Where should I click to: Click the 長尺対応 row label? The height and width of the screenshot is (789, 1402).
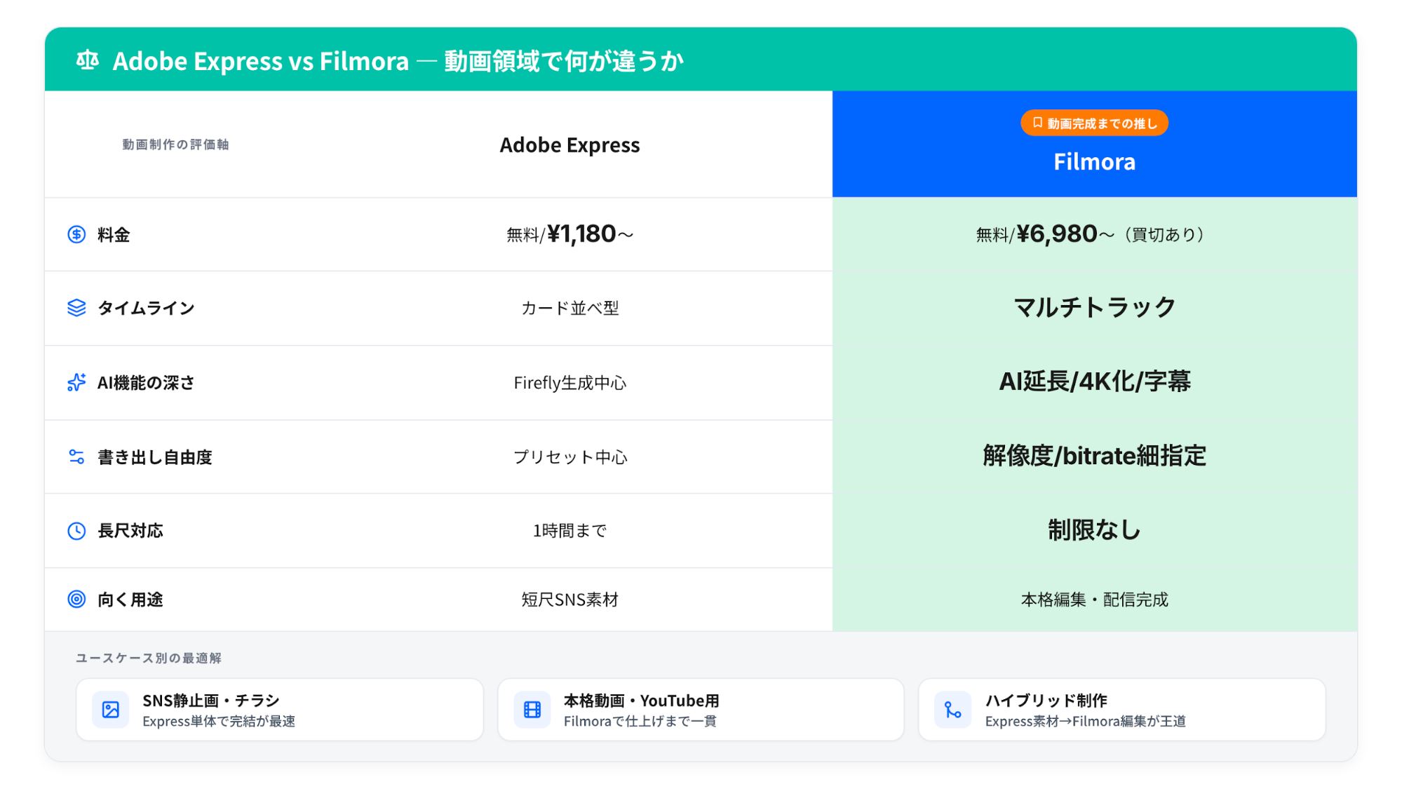pos(130,530)
